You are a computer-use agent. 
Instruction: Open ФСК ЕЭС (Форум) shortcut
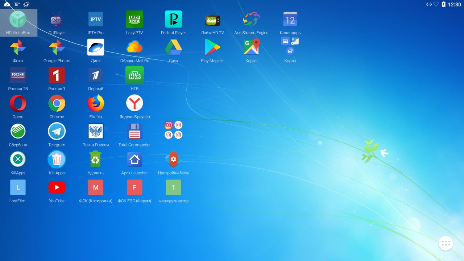(x=134, y=187)
